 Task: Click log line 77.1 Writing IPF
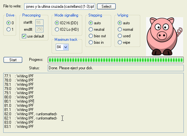19,76
